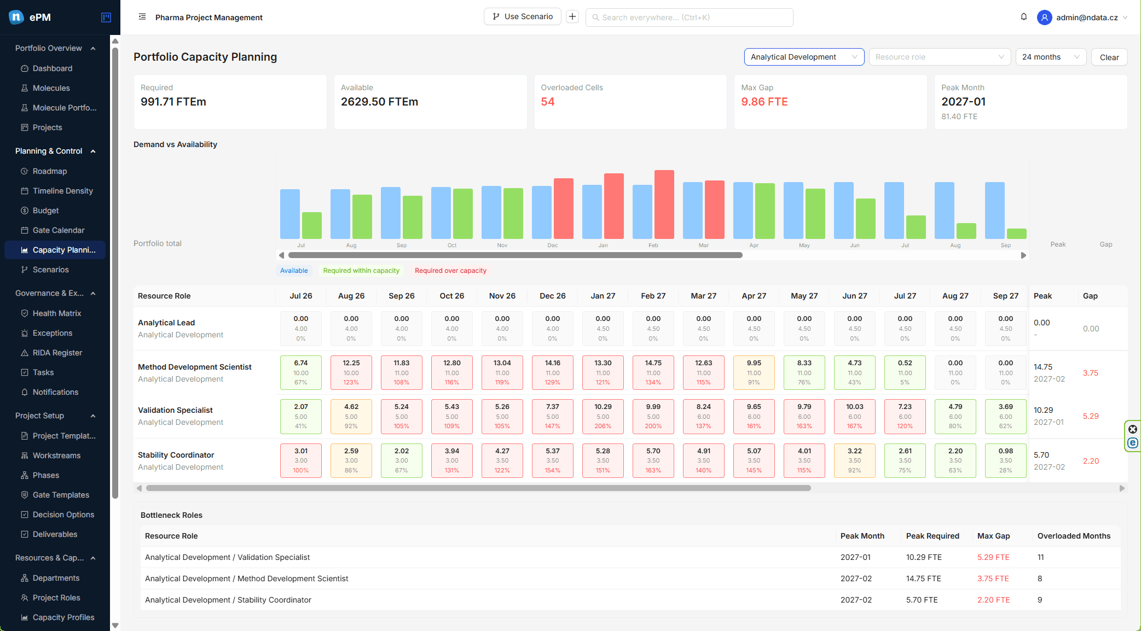Click Jan 27 cell for Validation Specialist 206%

coord(603,416)
